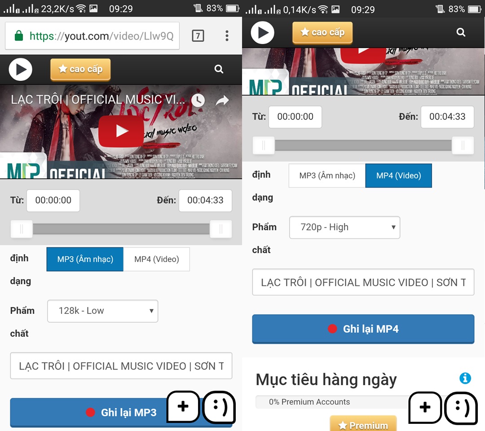Click the end slider handle in right screen
The image size is (485, 431).
(x=463, y=145)
